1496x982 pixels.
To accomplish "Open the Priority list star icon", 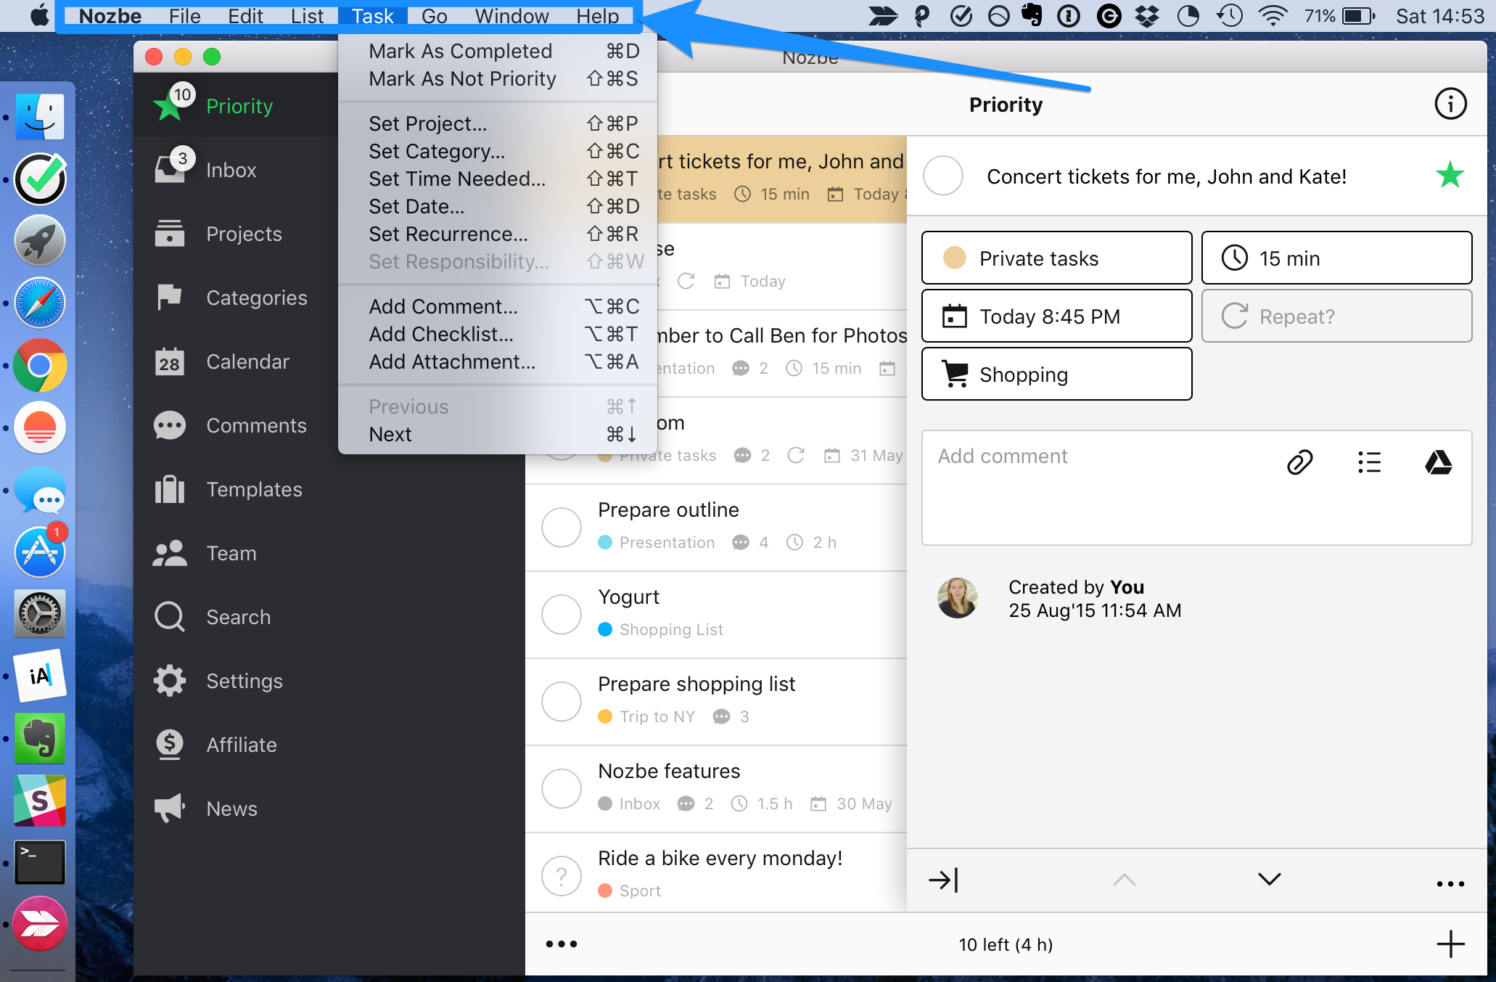I will pyautogui.click(x=169, y=106).
